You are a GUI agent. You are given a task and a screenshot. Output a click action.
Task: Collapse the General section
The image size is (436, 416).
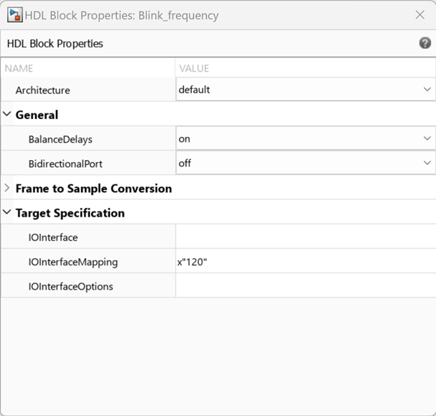7,115
